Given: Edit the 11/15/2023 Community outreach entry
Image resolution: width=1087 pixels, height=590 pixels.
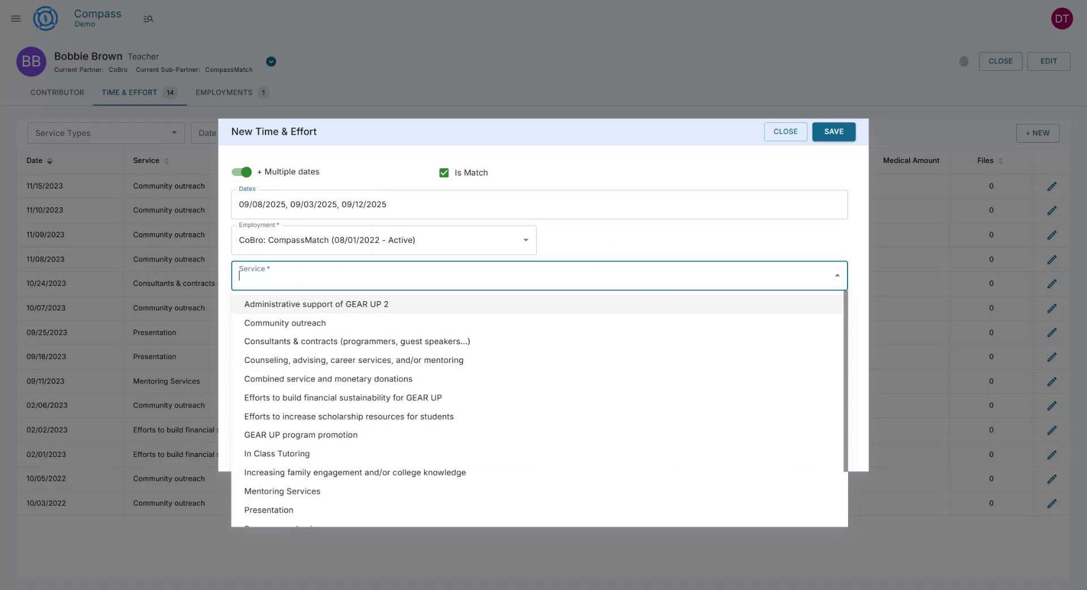Looking at the screenshot, I should coord(1052,186).
